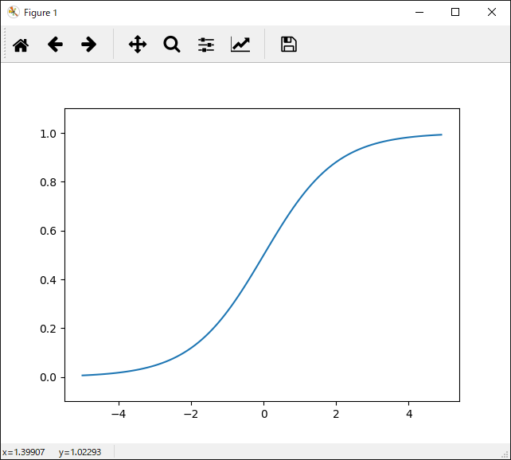Screen dimensions: 511x460
Task: Click the "Figure 1" window title text
Action: (41, 13)
